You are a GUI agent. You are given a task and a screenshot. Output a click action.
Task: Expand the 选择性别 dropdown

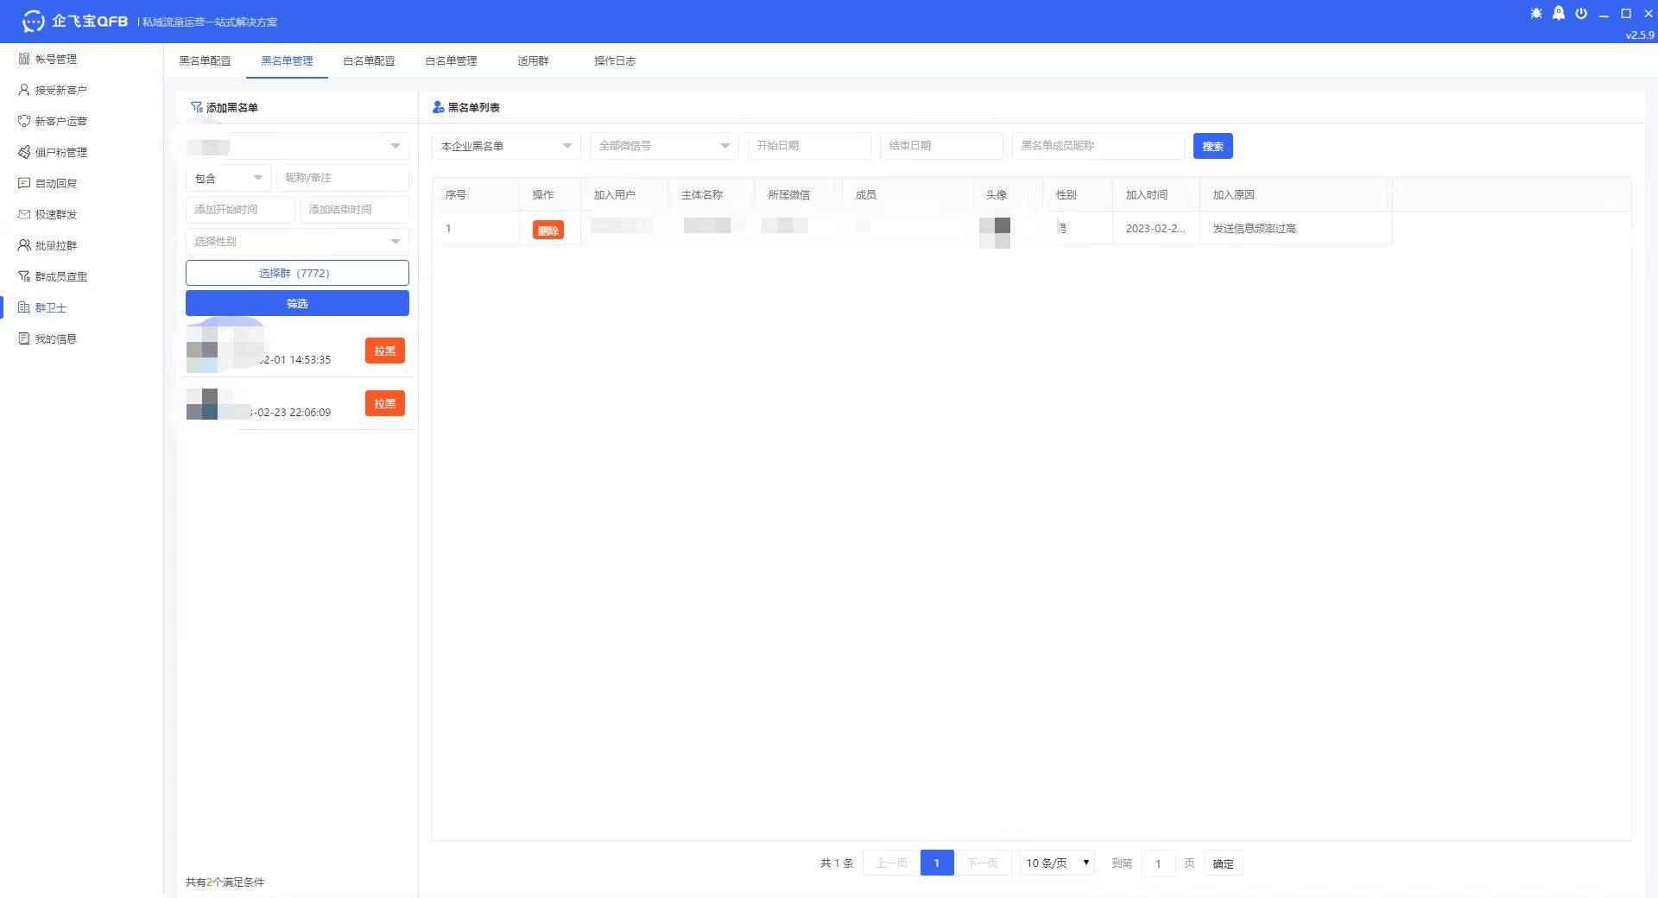(297, 241)
